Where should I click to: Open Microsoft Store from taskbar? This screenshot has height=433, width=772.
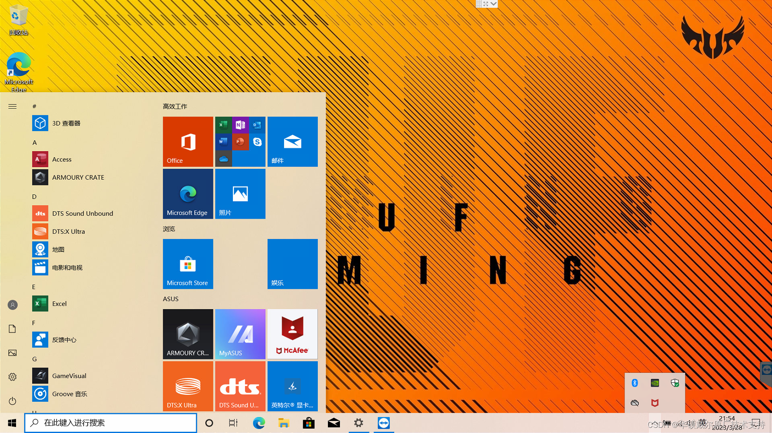click(308, 423)
